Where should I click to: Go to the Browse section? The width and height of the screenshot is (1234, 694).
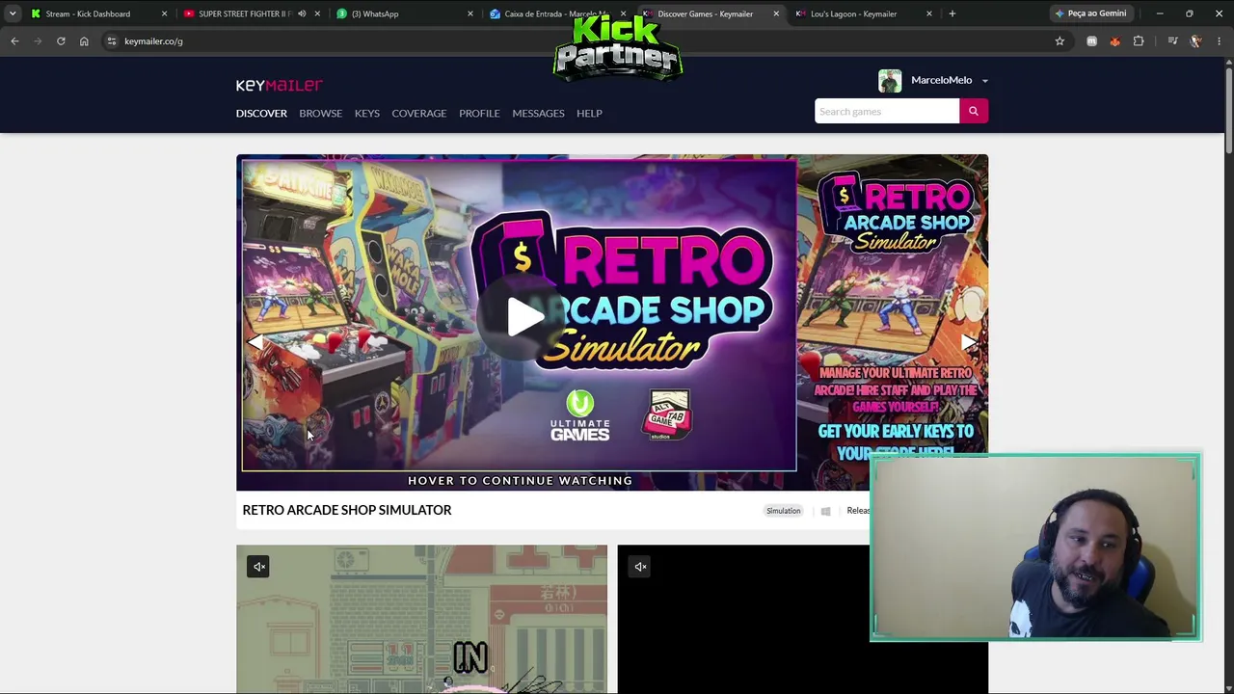pos(320,113)
